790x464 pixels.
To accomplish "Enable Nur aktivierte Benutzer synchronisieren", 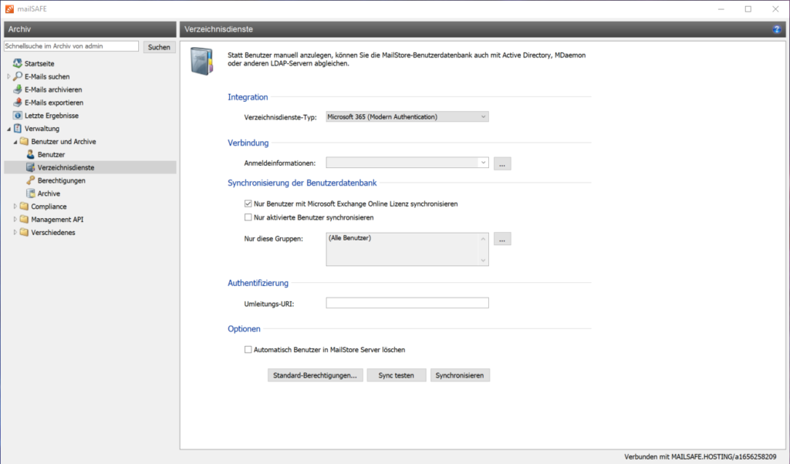I will (x=248, y=218).
